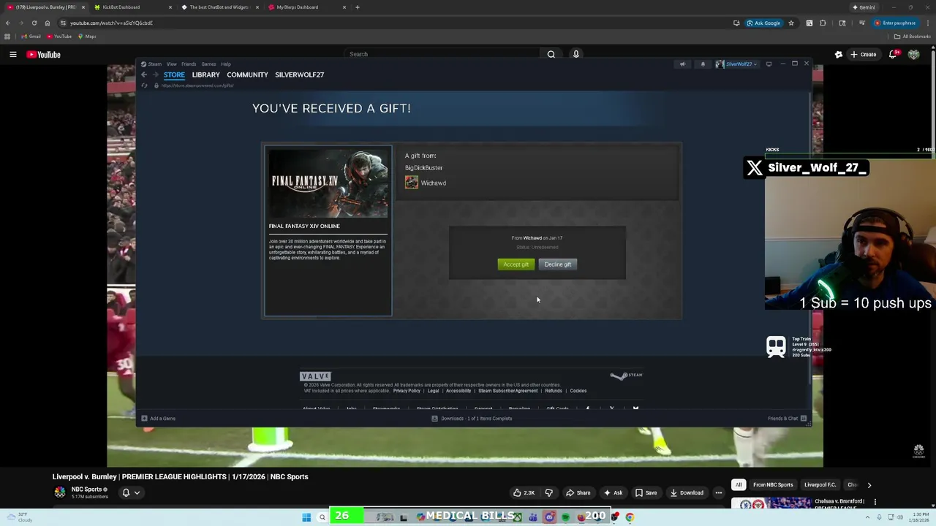Open YouTube notifications bell
Viewport: 936px width, 526px height.
[893, 54]
